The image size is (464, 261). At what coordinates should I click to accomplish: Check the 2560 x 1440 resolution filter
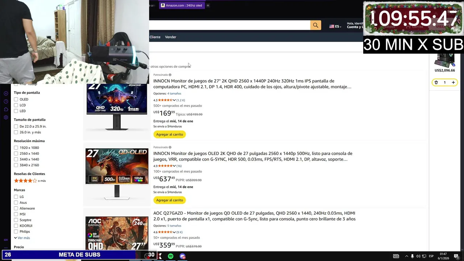point(16,153)
